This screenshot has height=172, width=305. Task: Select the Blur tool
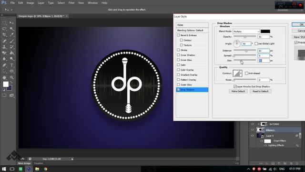point(4,59)
